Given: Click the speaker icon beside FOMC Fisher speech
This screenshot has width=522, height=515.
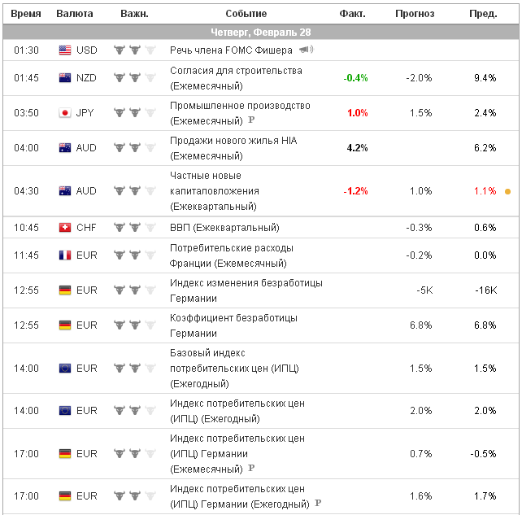Looking at the screenshot, I should click(x=307, y=50).
